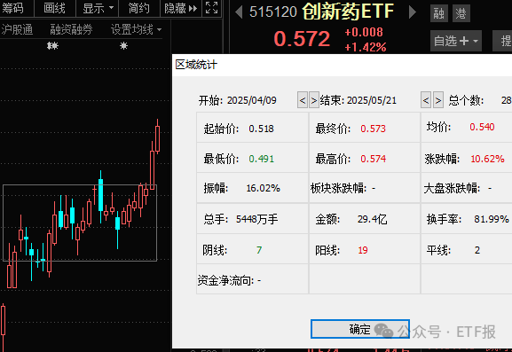Click the 港 Hong Kong tag icon
Screen dimensions: 512x352
[x=461, y=13]
